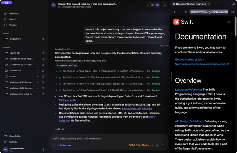Open the Info.plist link
The height and width of the screenshot is (153, 237).
click(x=147, y=108)
